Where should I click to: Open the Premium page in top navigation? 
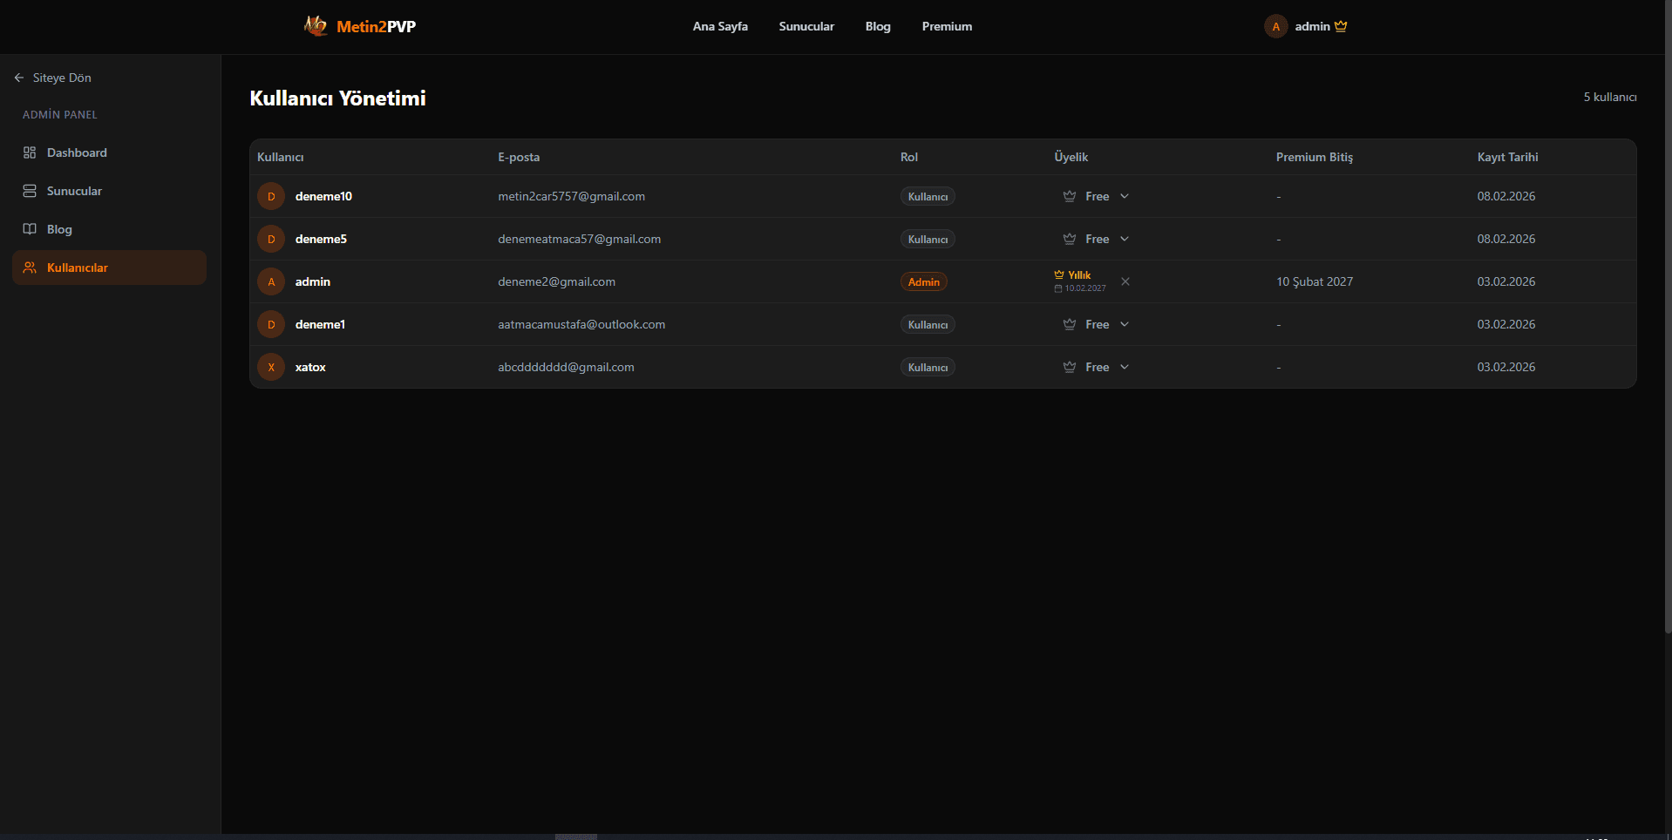coord(947,26)
